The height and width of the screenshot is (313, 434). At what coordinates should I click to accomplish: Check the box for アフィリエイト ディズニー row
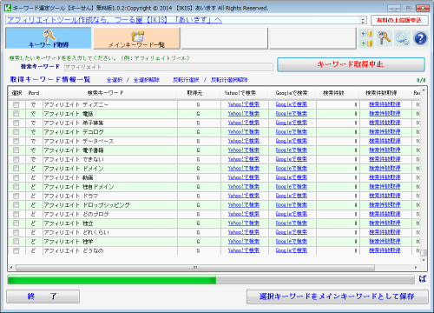coord(16,104)
